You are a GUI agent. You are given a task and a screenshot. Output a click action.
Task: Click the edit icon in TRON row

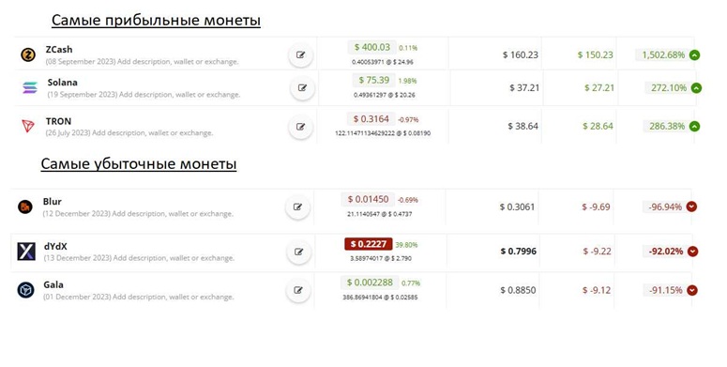click(x=300, y=127)
